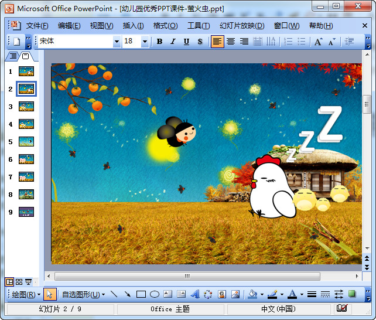Open 工具(T) menu
376x320 pixels.
199,25
